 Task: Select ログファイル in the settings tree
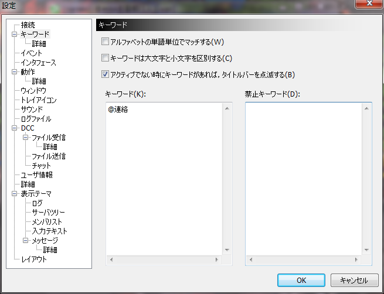36,119
